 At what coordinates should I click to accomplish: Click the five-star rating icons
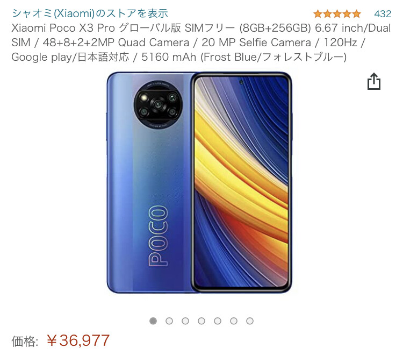click(x=337, y=13)
